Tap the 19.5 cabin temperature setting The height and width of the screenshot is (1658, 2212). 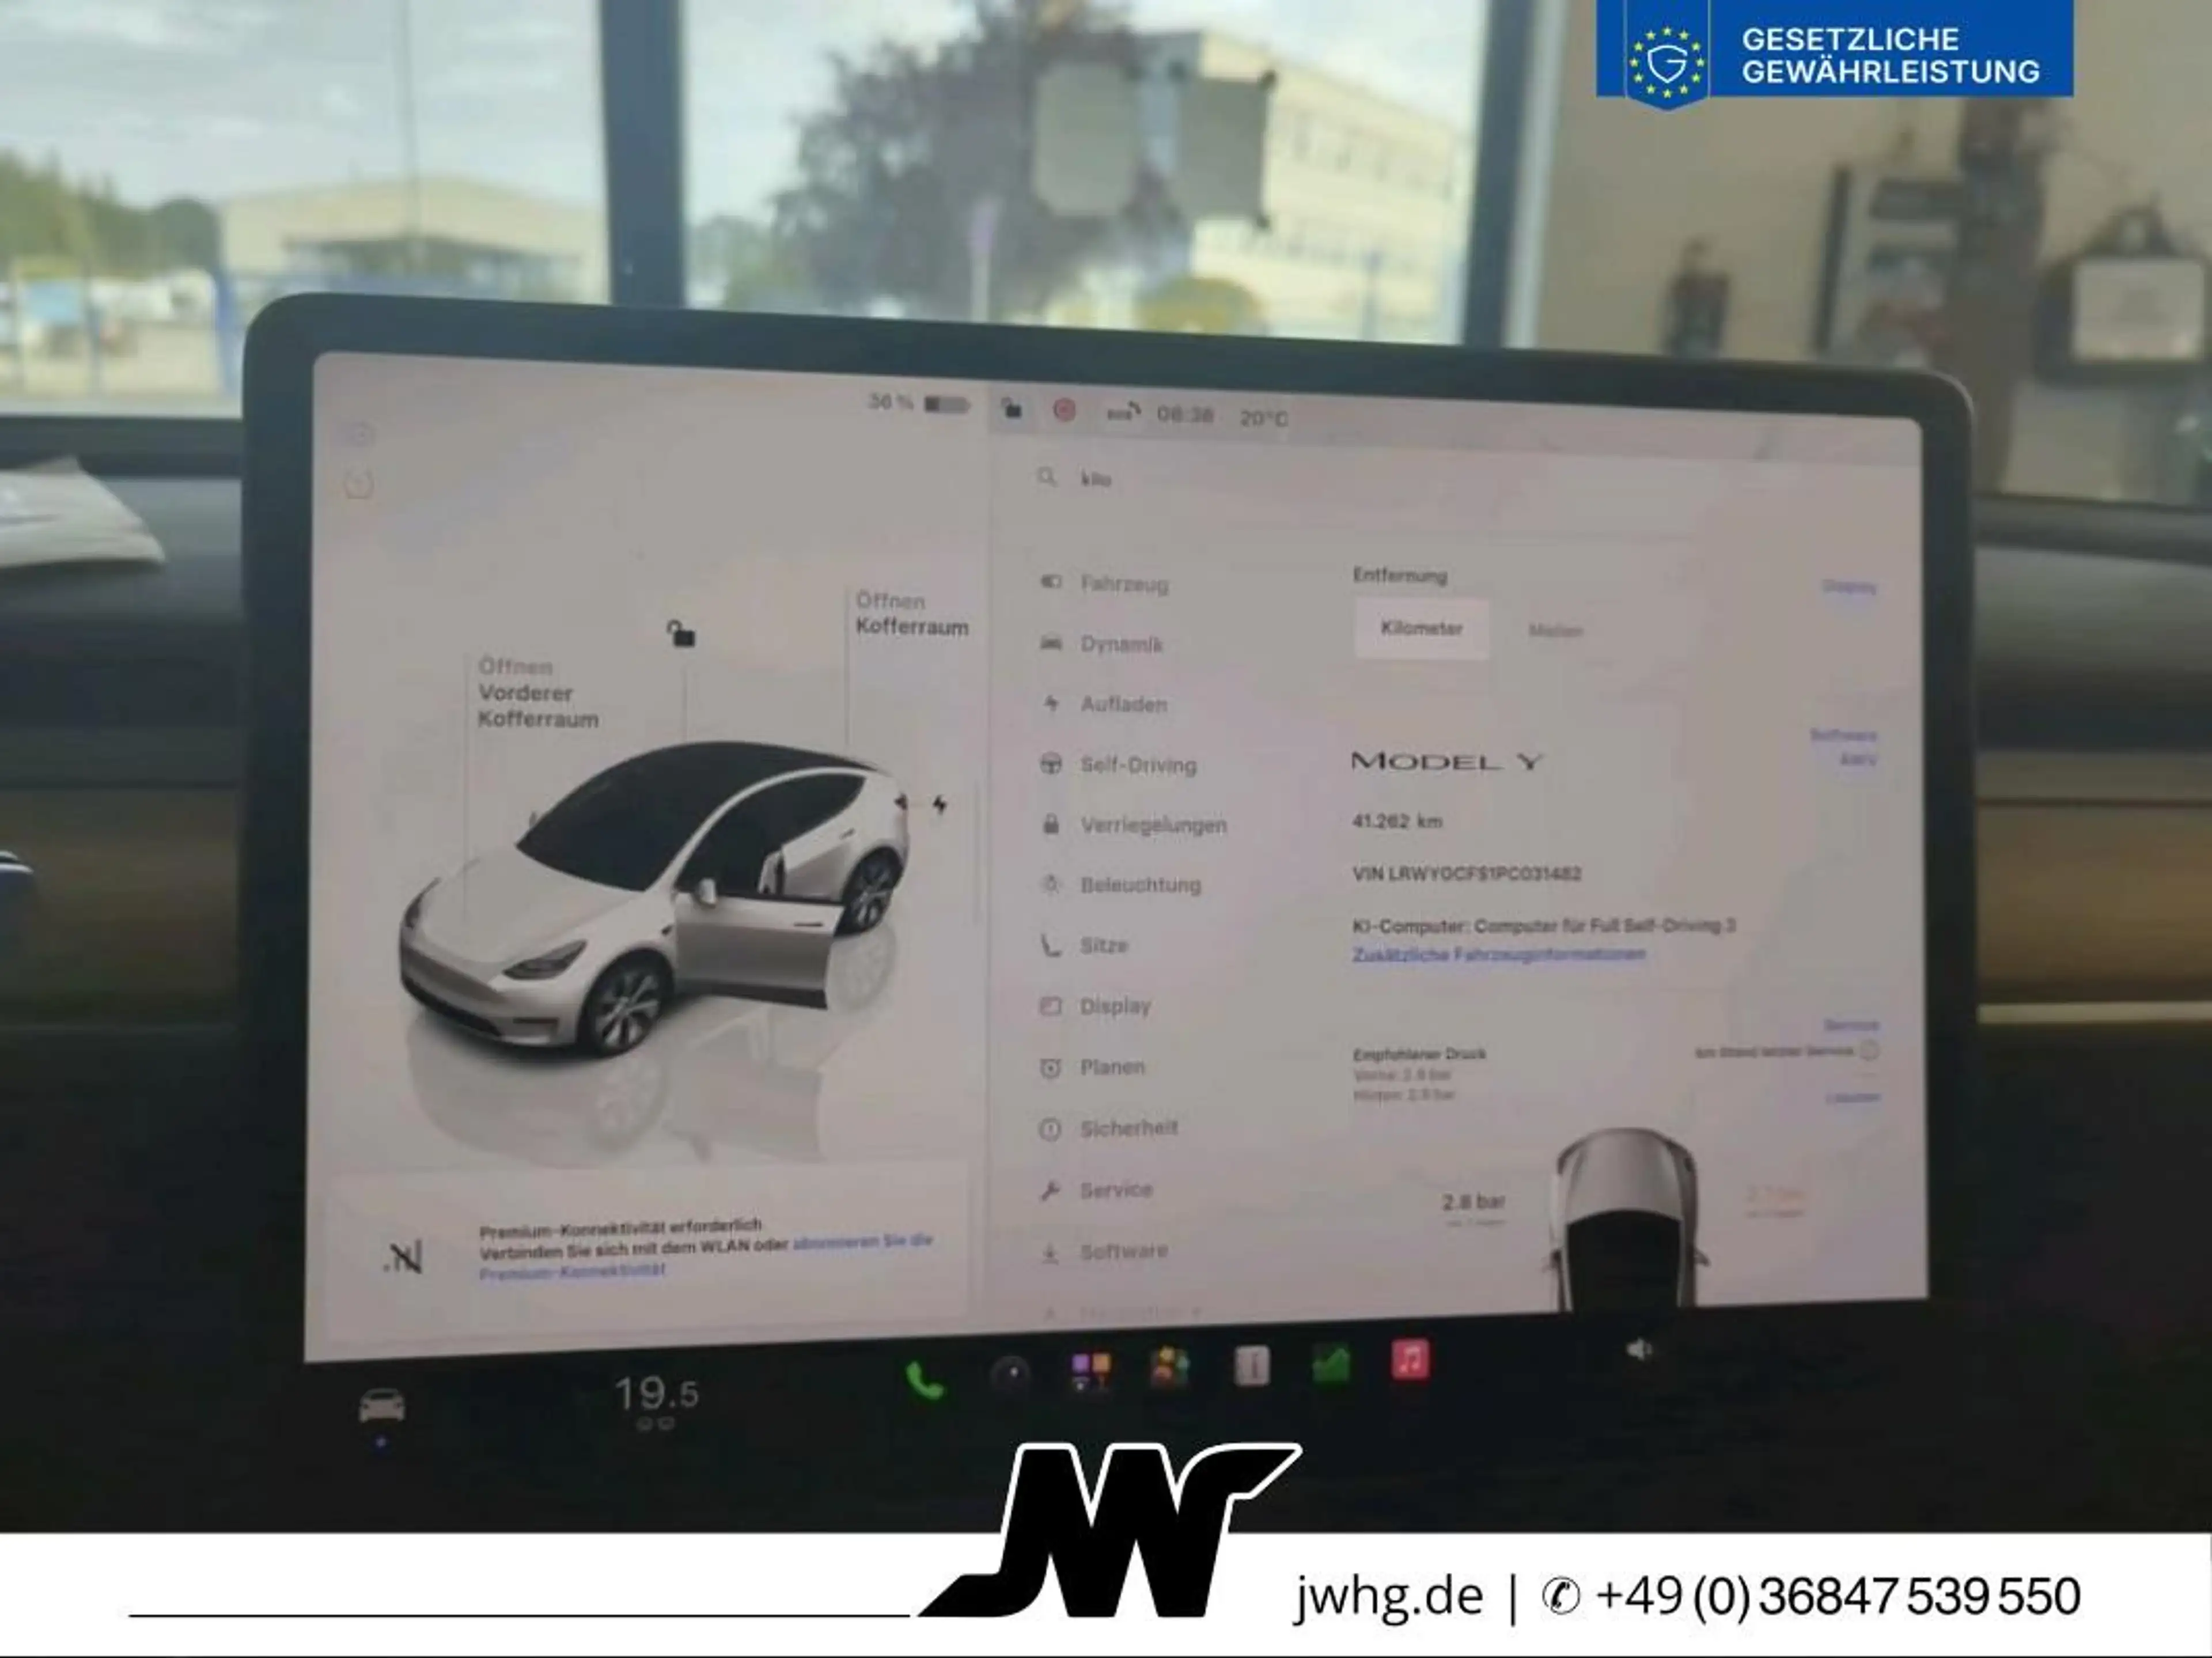coord(657,1394)
